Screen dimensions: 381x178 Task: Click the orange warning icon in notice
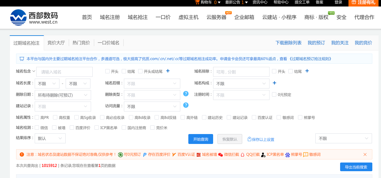(x=22, y=154)
